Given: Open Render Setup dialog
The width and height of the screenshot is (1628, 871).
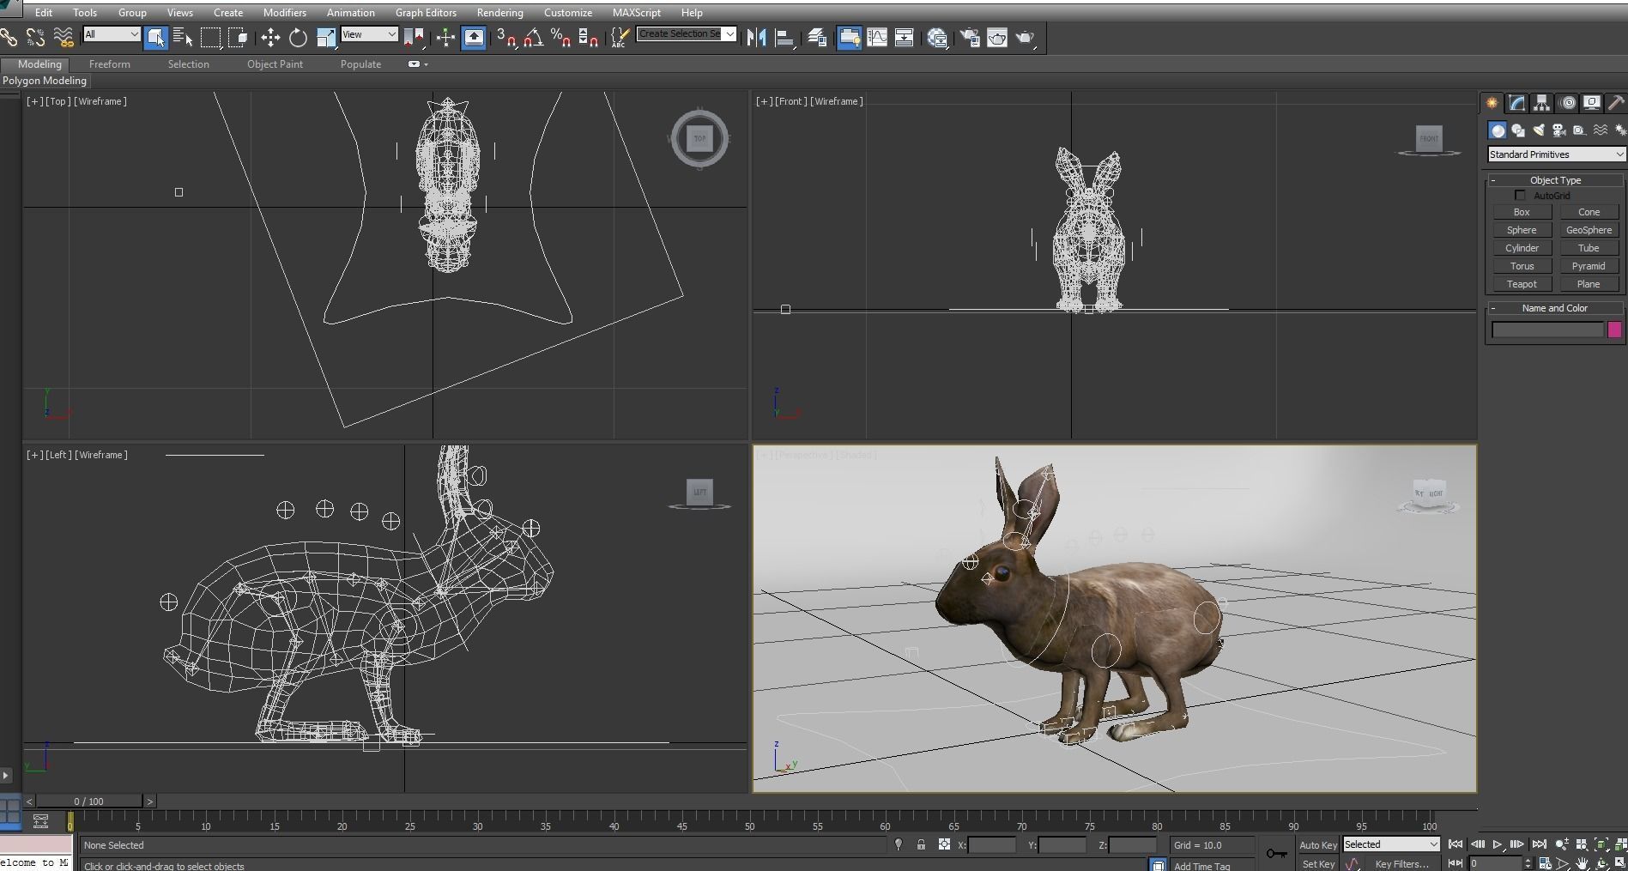Looking at the screenshot, I should point(970,37).
